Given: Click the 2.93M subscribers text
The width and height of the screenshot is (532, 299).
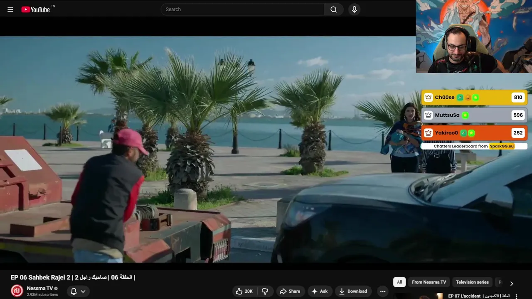Looking at the screenshot, I should [x=42, y=295].
